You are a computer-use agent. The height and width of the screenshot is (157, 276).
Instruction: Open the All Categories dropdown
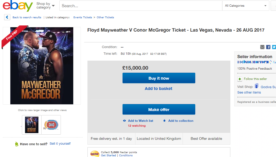tap(246, 6)
